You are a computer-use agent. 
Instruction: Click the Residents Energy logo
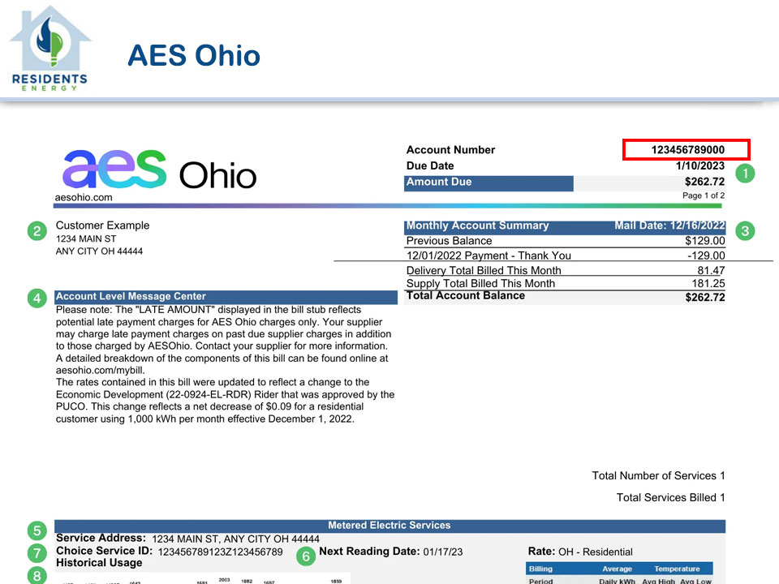49,49
